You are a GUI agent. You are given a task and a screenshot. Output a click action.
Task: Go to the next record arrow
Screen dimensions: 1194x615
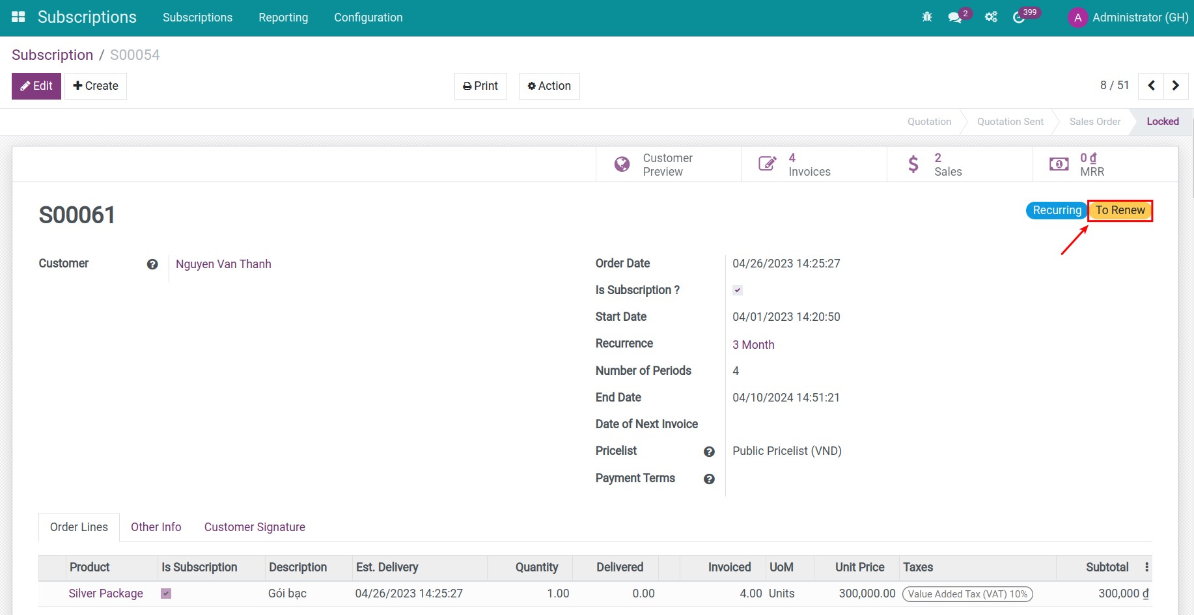[x=1175, y=86]
